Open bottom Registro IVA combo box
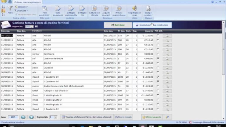Viewport: 226px width, 127px height. pyautogui.click(x=53, y=117)
